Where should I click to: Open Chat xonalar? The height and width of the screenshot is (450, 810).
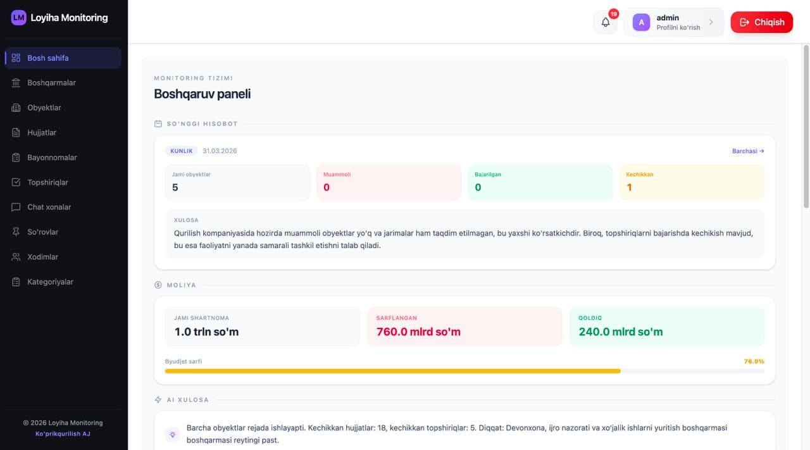pos(63,207)
